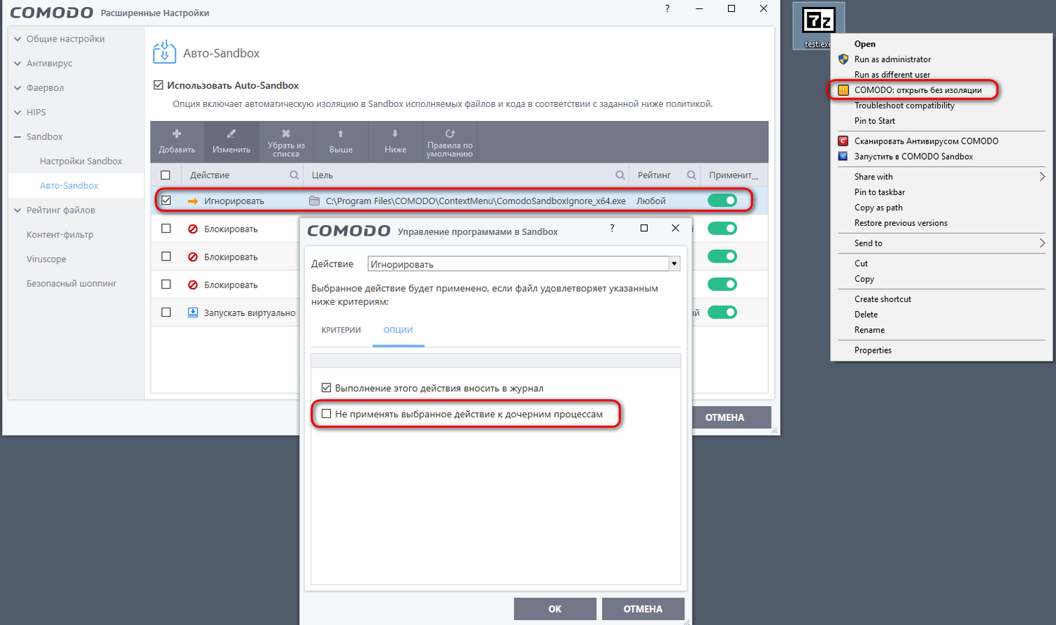Select Авто-Sandbox in the sidebar

69,186
